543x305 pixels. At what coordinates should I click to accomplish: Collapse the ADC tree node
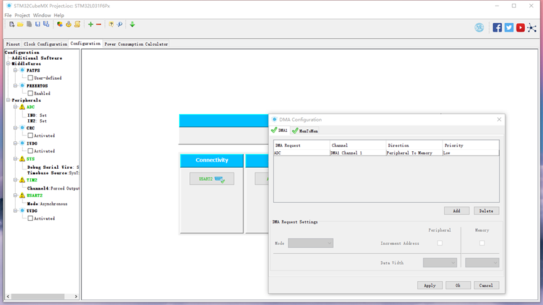tap(15, 107)
